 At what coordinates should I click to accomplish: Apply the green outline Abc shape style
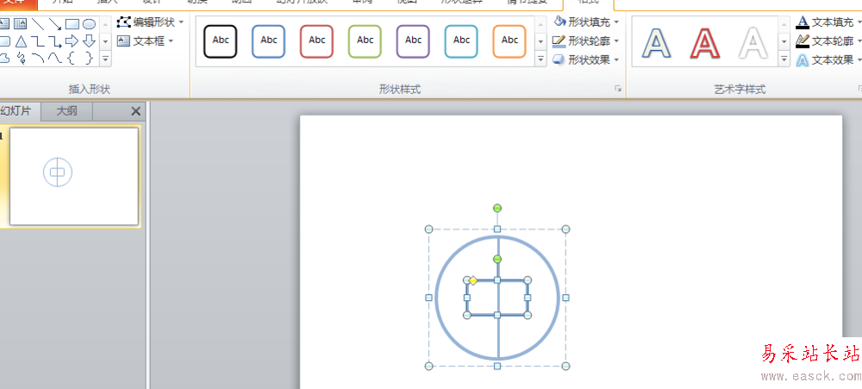(365, 41)
